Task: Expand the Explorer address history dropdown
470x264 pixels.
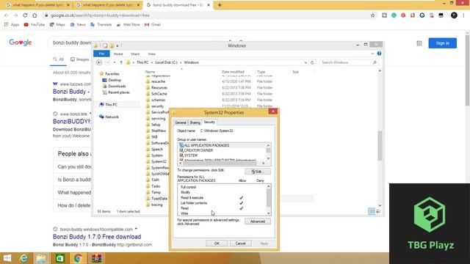Action: (x=305, y=62)
